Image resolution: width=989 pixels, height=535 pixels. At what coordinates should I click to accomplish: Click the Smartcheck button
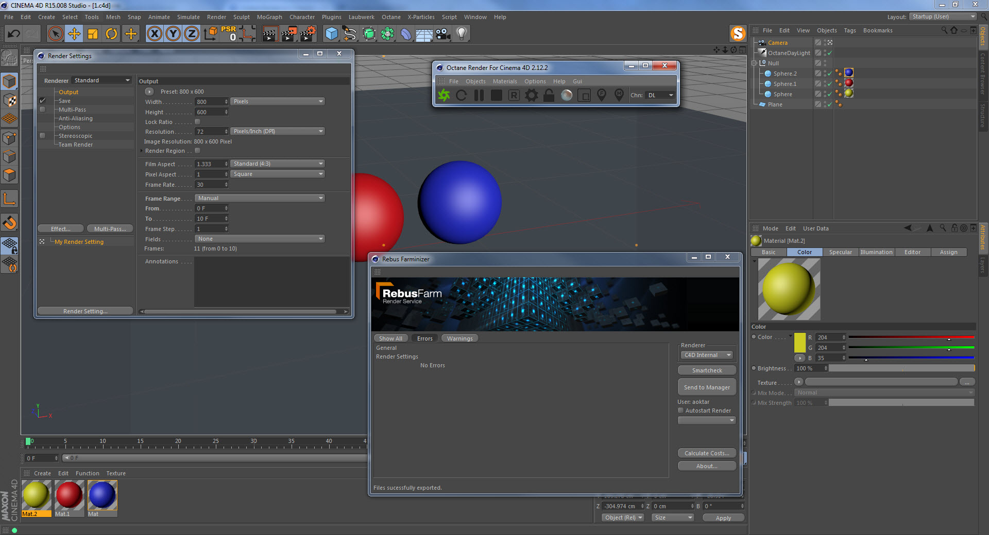tap(707, 370)
